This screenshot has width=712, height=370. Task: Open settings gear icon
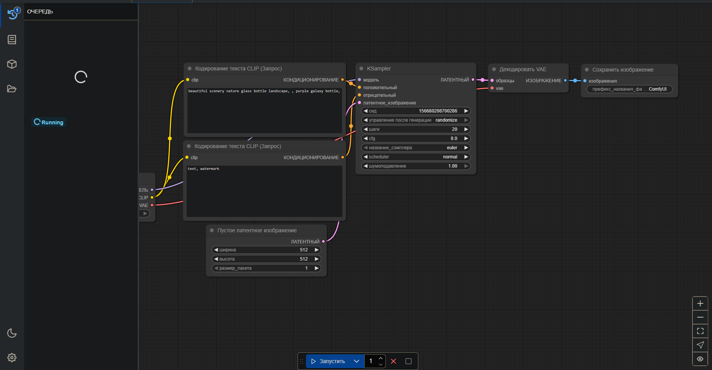12,357
